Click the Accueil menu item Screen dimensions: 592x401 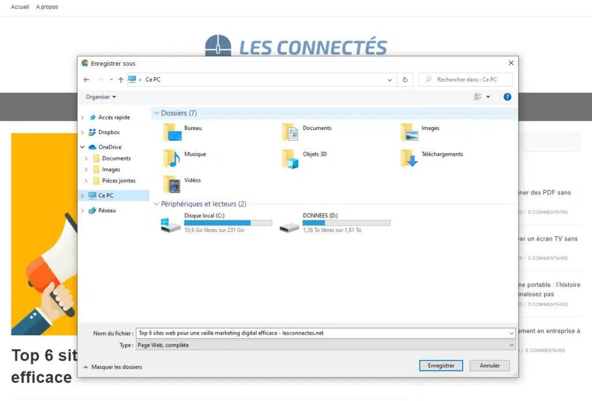click(x=20, y=6)
